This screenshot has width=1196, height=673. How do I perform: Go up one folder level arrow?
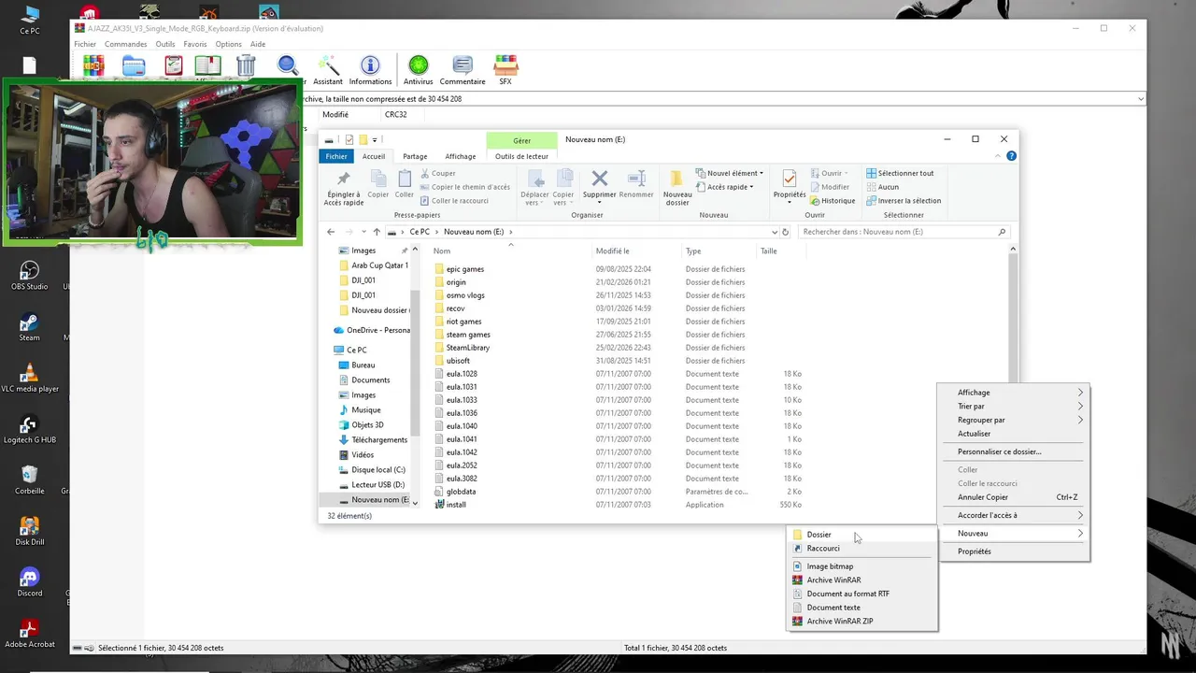(377, 232)
